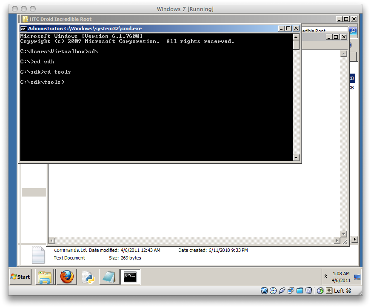Screen dimensions: 371x308
Task: Click the Windows 7 [Running] title text
Action: click(185, 9)
